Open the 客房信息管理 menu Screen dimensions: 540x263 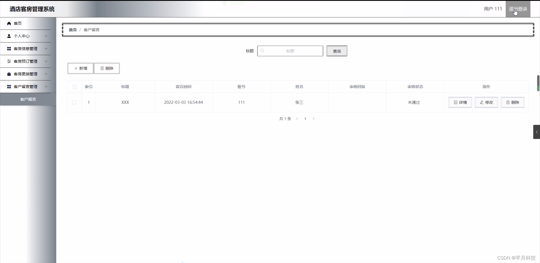point(25,49)
